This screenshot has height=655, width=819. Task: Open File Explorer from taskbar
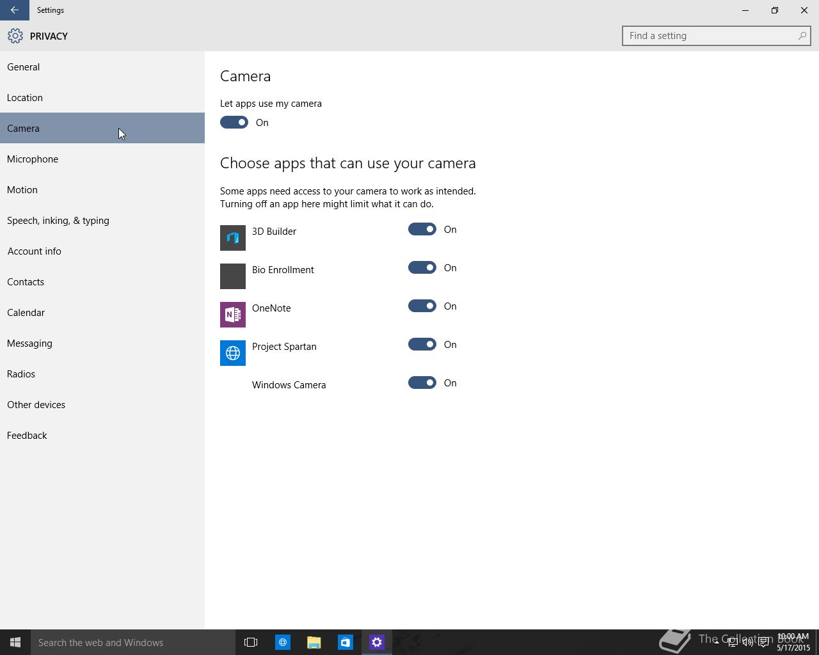pos(314,642)
